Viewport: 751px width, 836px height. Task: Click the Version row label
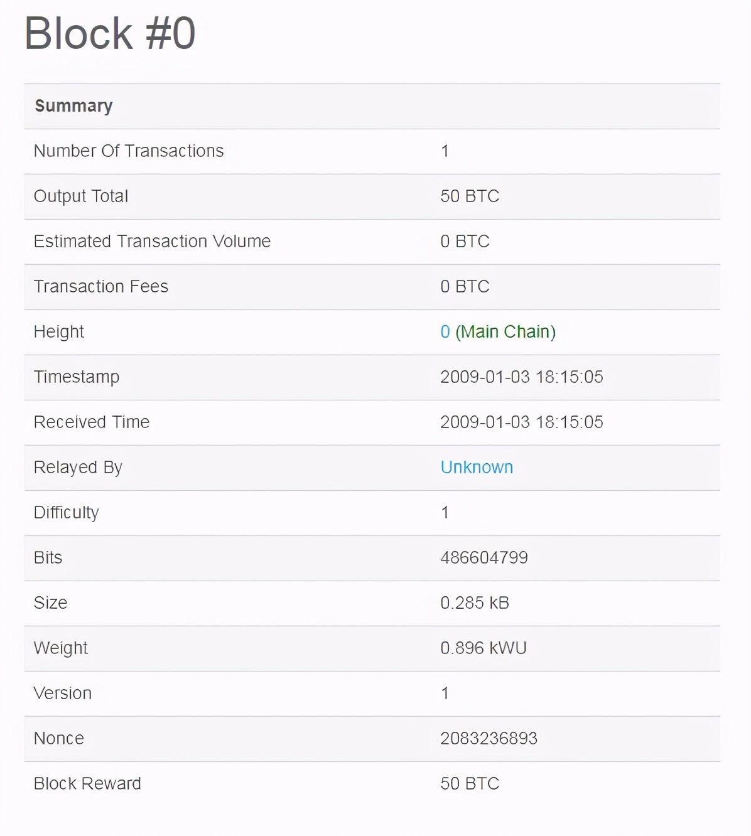(63, 693)
